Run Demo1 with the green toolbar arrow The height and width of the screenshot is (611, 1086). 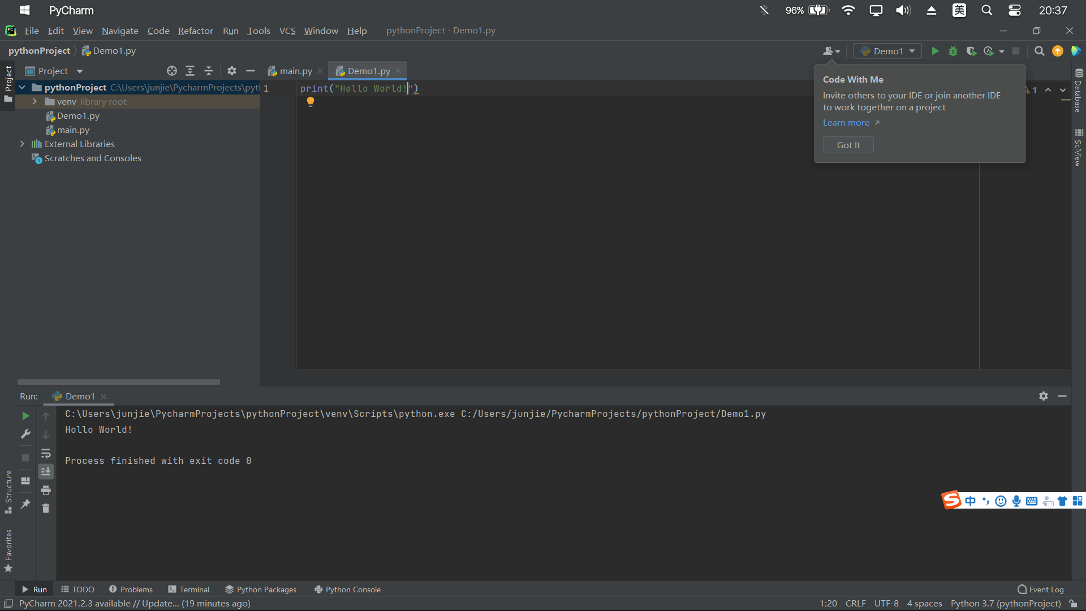click(x=935, y=51)
